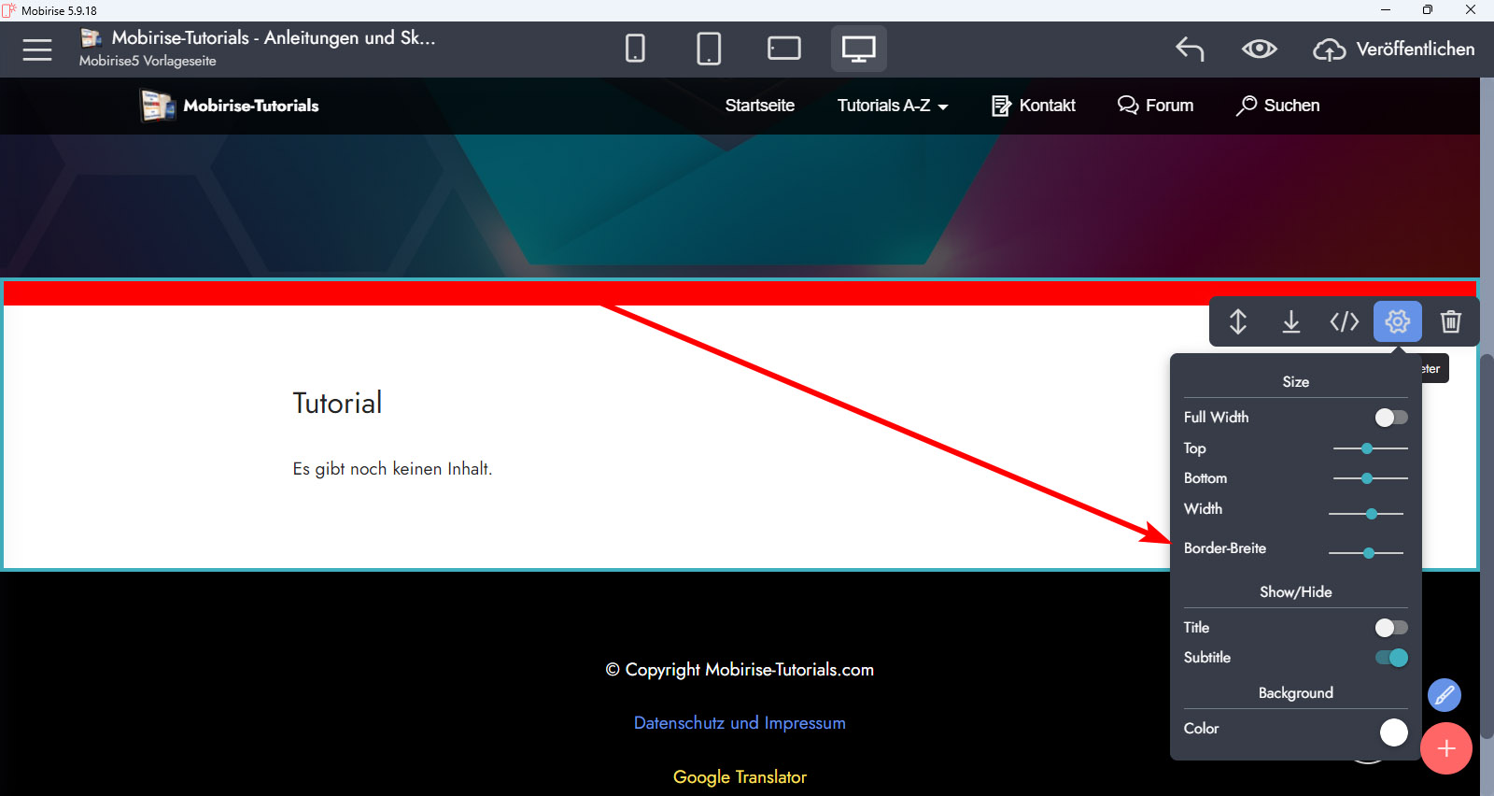Click the Copyright Mobirise-Tutorials.com footer text
Screen dimensions: 1494x796
coord(740,670)
